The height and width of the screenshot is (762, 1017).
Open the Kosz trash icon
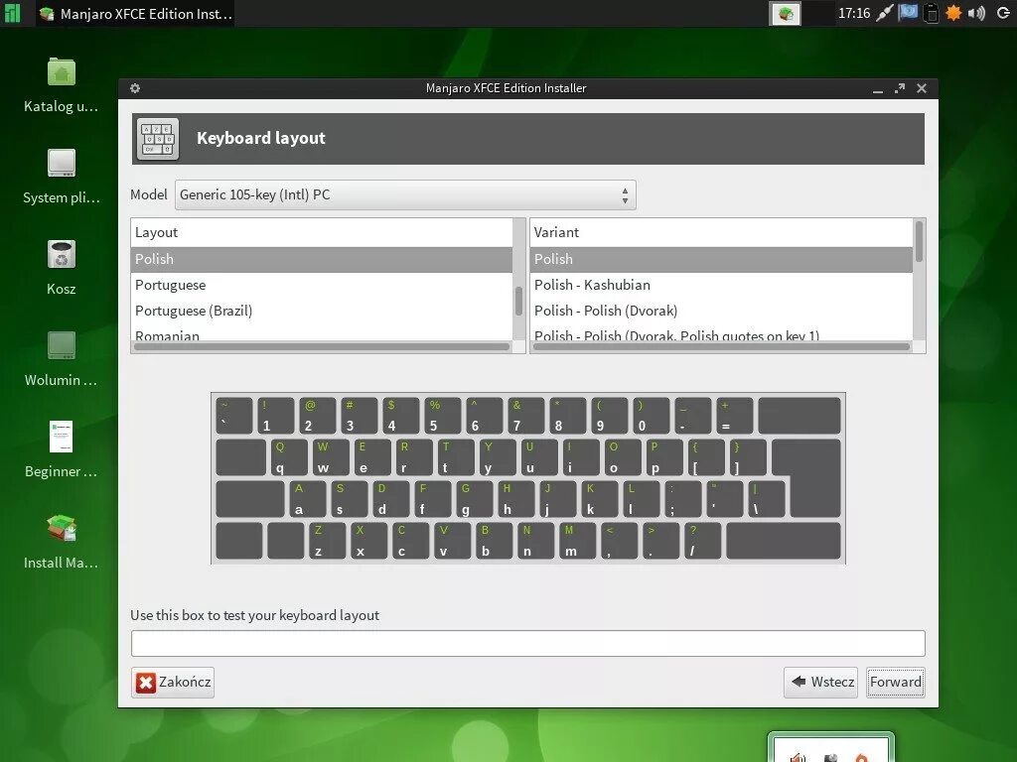coord(61,255)
